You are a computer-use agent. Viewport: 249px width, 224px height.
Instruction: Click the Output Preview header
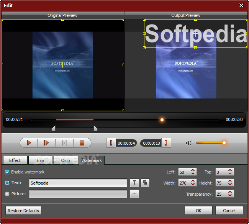coord(186,15)
